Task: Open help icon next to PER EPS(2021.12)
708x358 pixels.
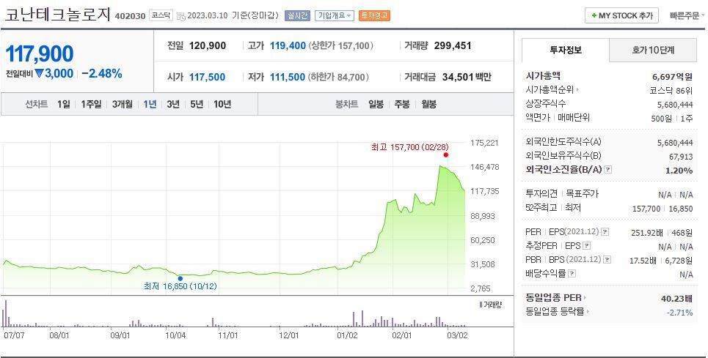Action: [x=605, y=232]
